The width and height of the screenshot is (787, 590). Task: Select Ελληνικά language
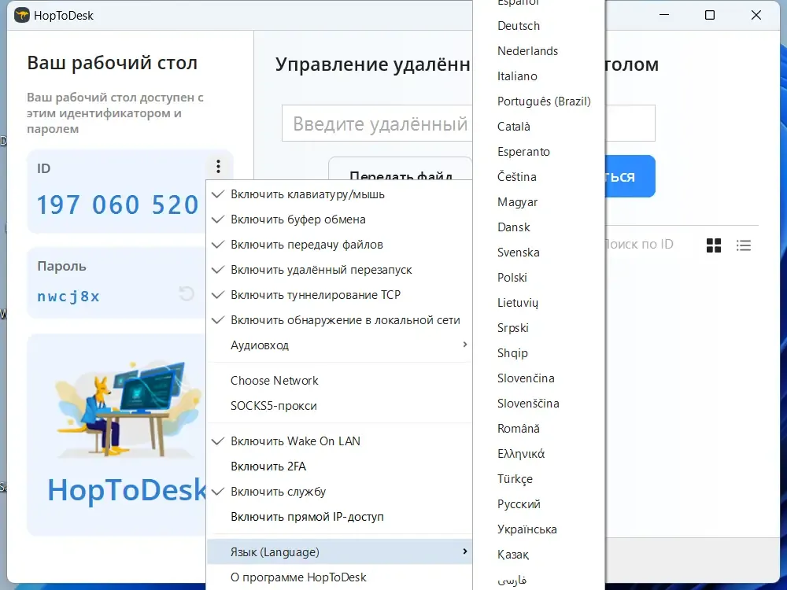(x=539, y=454)
